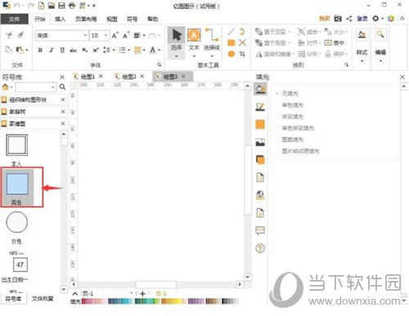Pick a red swatch from the color bar
Viewport: 409px width, 316px height.
[84, 301]
